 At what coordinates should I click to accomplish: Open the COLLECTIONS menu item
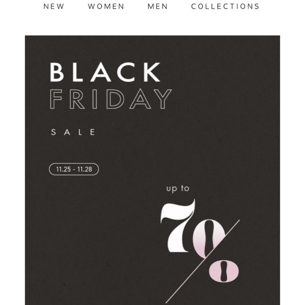pos(225,7)
